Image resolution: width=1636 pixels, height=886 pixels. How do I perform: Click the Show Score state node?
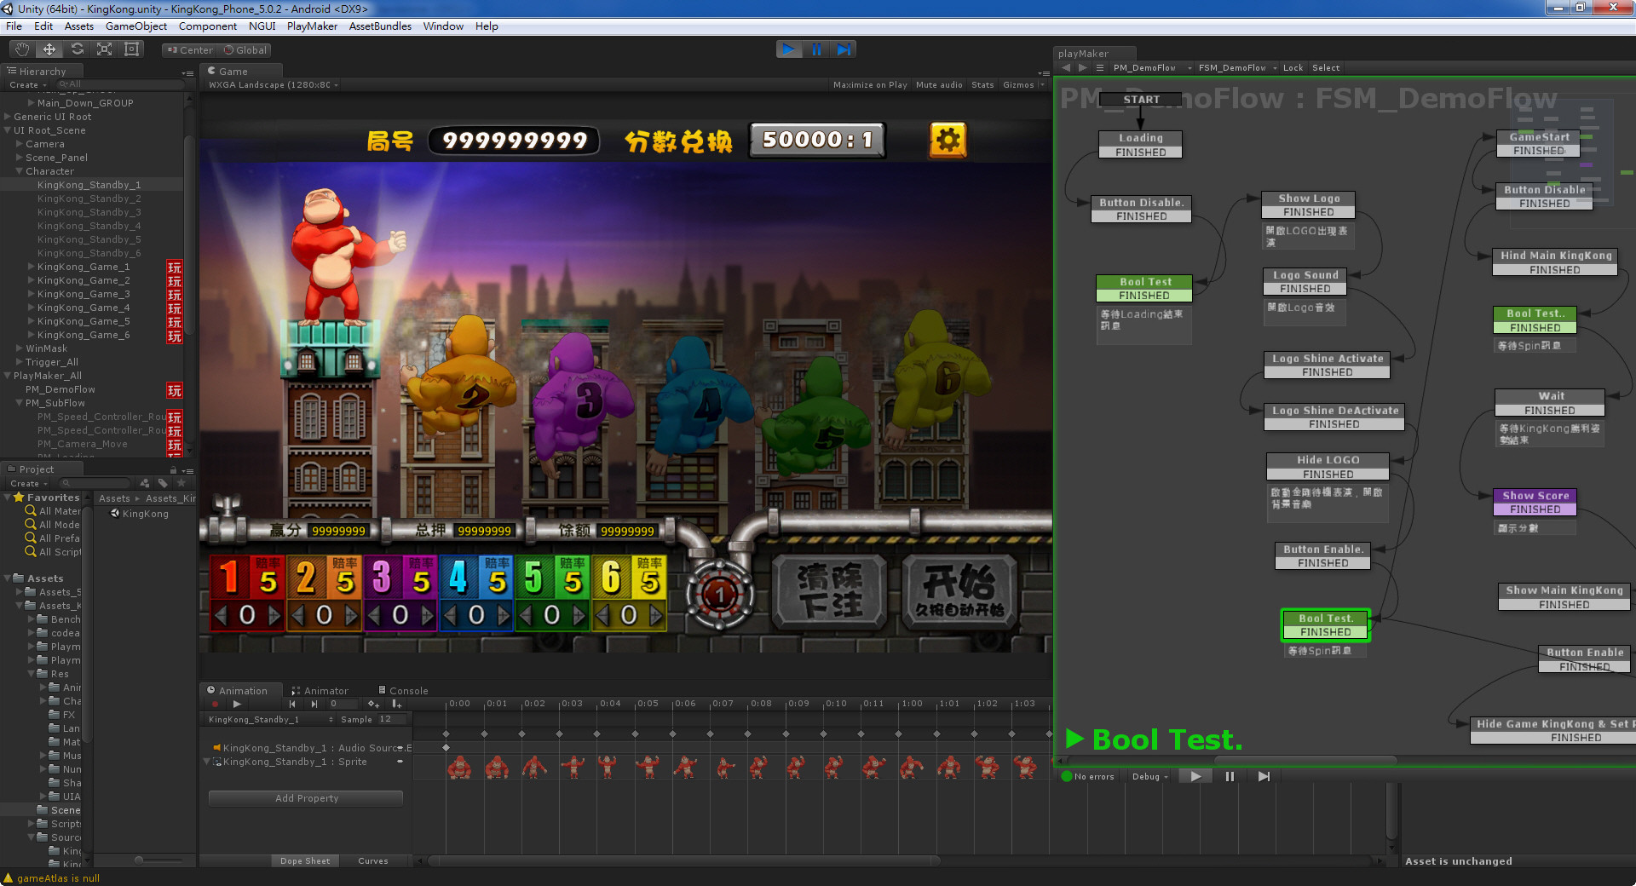pyautogui.click(x=1535, y=502)
